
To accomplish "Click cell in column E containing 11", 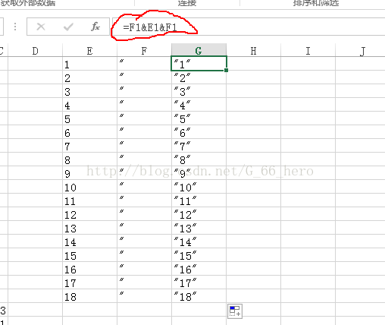I will pos(89,200).
